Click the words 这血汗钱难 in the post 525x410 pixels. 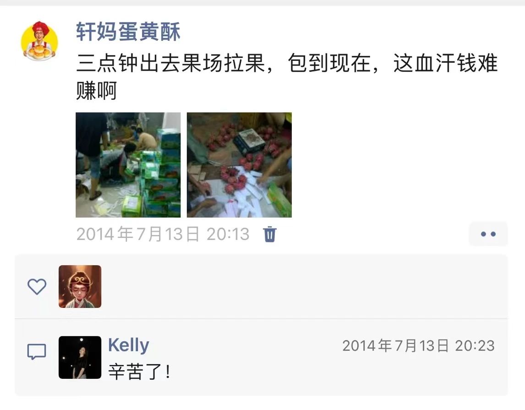(x=446, y=63)
